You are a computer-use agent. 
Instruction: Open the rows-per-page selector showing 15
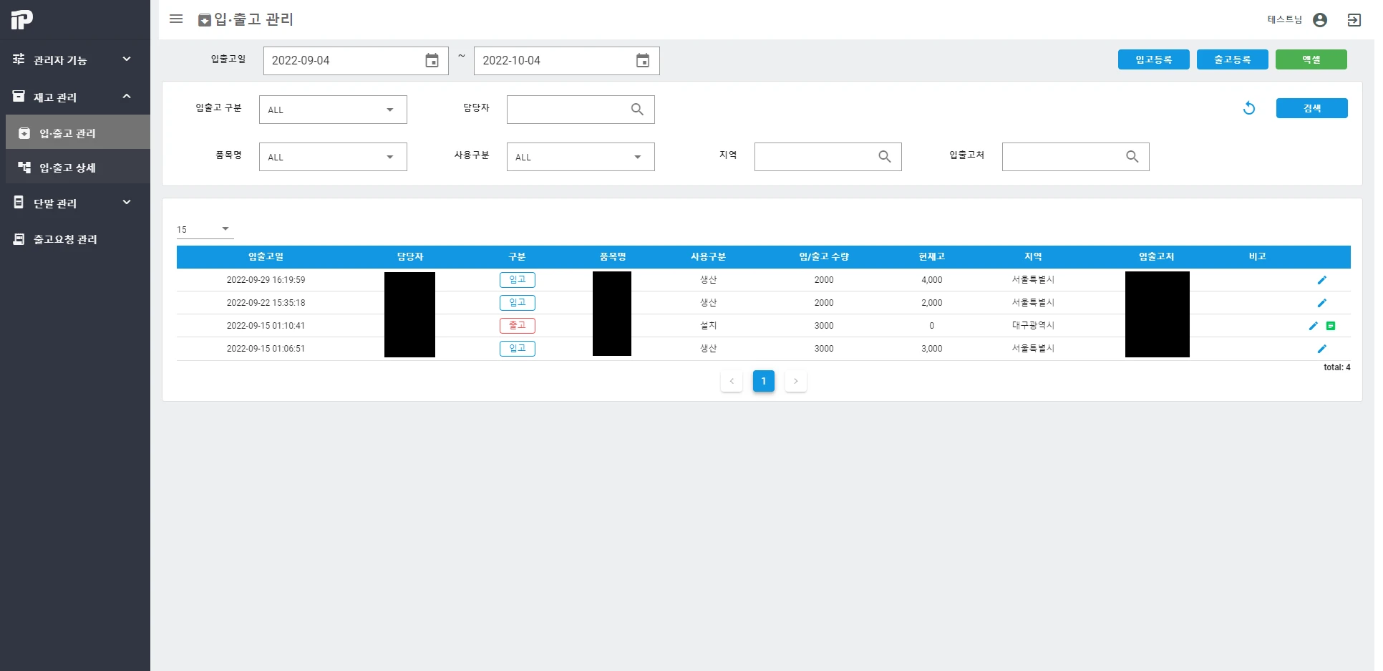point(204,228)
